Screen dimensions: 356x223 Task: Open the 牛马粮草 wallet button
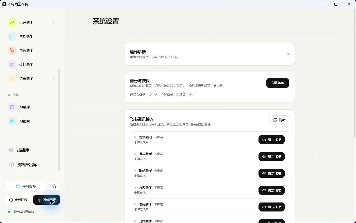tap(26, 186)
